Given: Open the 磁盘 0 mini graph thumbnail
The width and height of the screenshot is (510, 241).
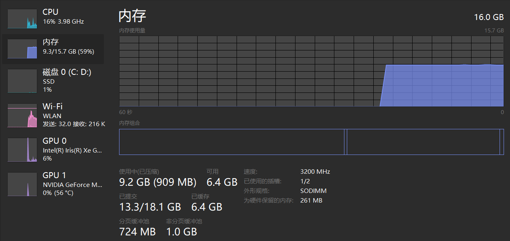Looking at the screenshot, I should coord(22,81).
